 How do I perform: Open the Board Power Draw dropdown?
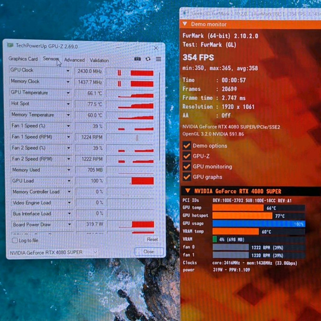coord(69,224)
